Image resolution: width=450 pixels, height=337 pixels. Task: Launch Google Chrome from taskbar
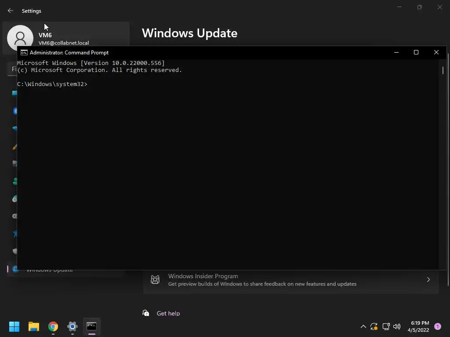tap(53, 326)
